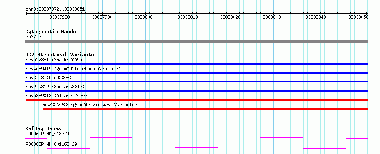380x154 pixels.
Task: Click the red bar under nsv4077900
Action: coord(205,109)
